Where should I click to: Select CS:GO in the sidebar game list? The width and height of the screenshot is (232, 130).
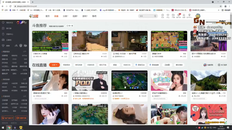click(x=14, y=63)
